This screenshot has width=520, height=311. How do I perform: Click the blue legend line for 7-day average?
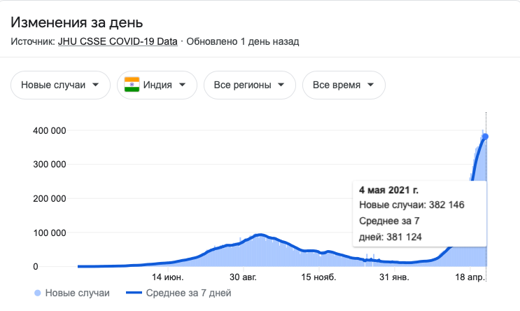[x=134, y=293]
